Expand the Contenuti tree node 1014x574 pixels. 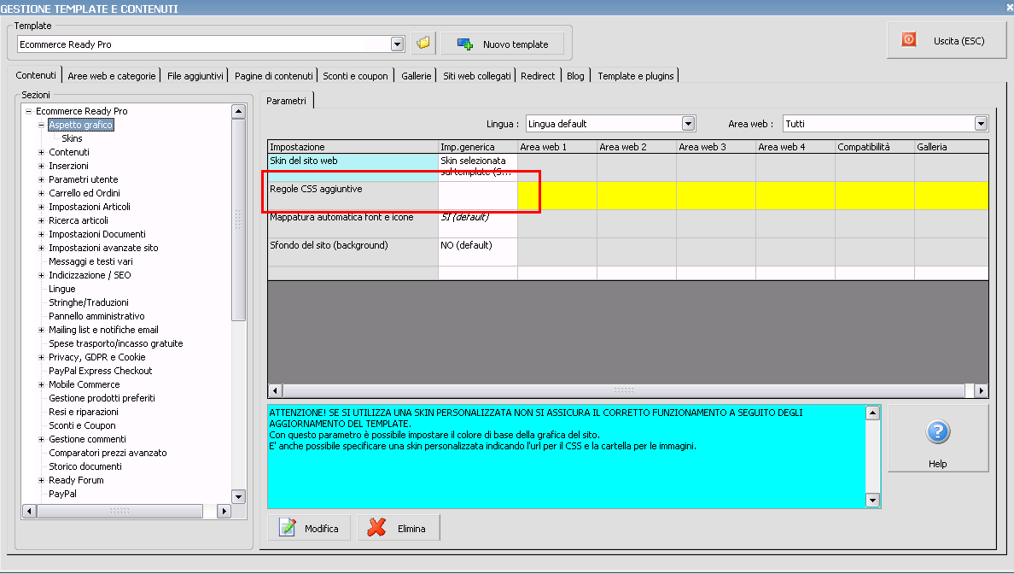[x=41, y=152]
